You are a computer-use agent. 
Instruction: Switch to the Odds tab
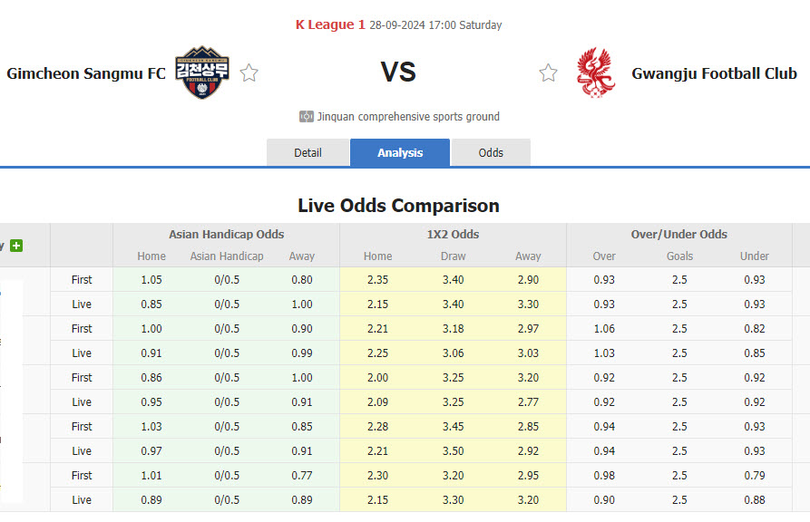(491, 153)
